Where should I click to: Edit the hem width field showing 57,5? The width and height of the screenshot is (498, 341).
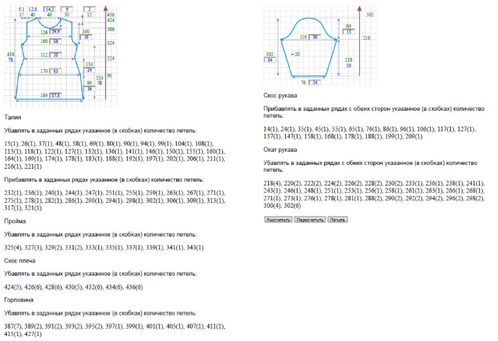[x=55, y=95]
